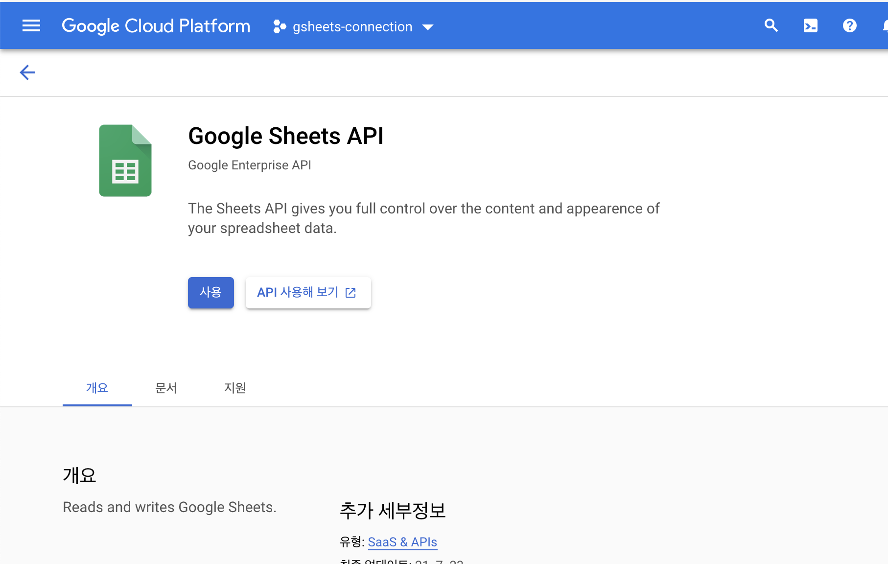The width and height of the screenshot is (888, 564).
Task: Click the Google Enterprise API label
Action: (250, 165)
